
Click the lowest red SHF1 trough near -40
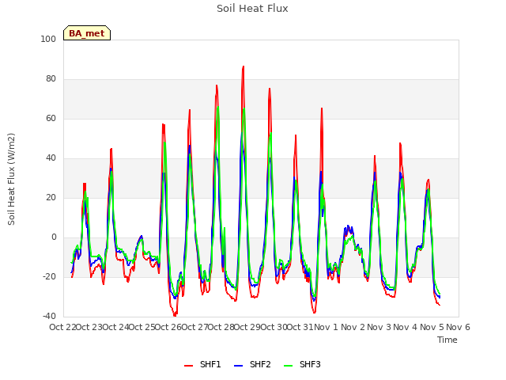tap(175, 315)
